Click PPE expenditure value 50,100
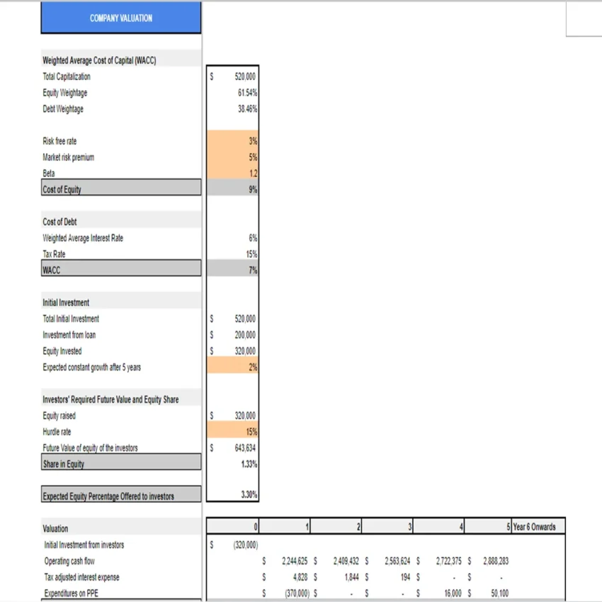 (499, 594)
